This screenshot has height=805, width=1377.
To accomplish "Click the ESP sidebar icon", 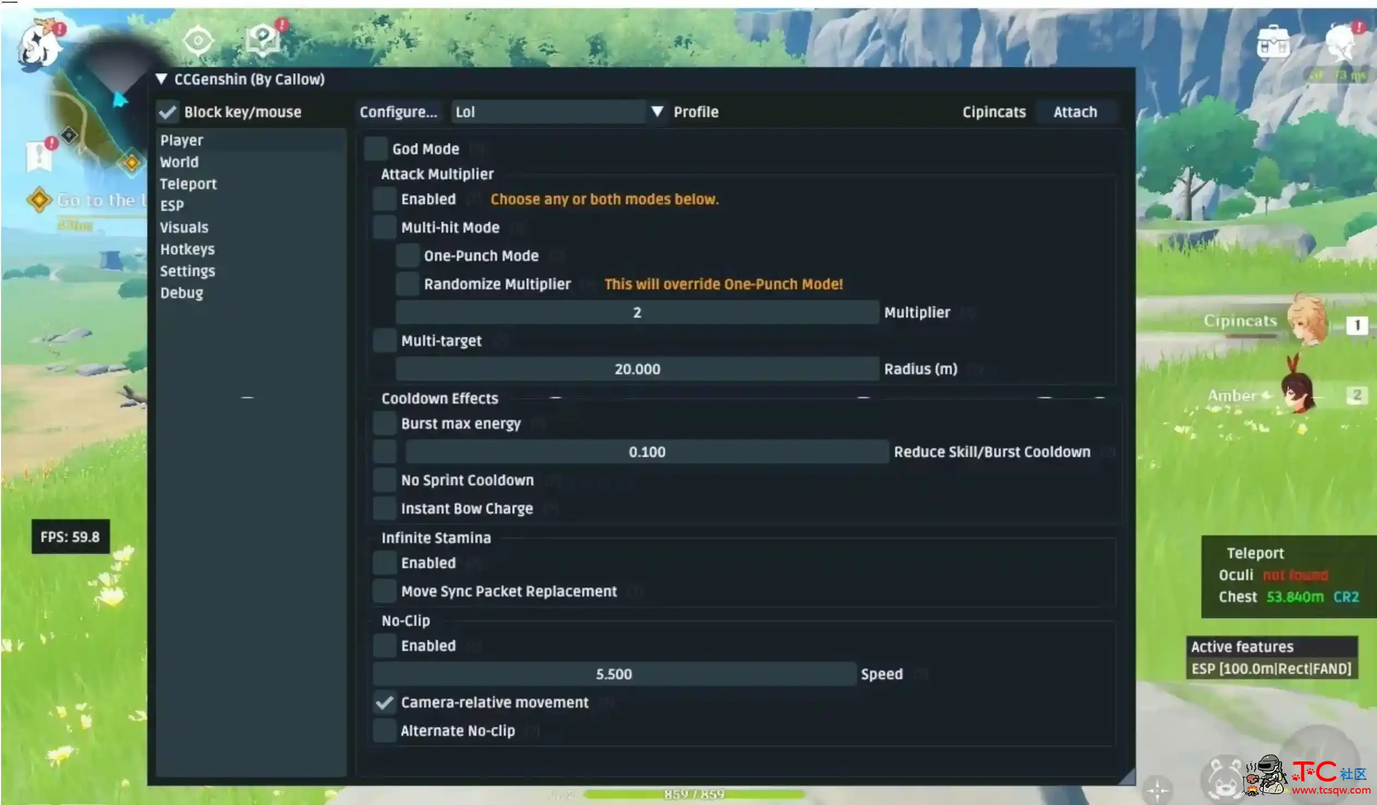I will 173,205.
